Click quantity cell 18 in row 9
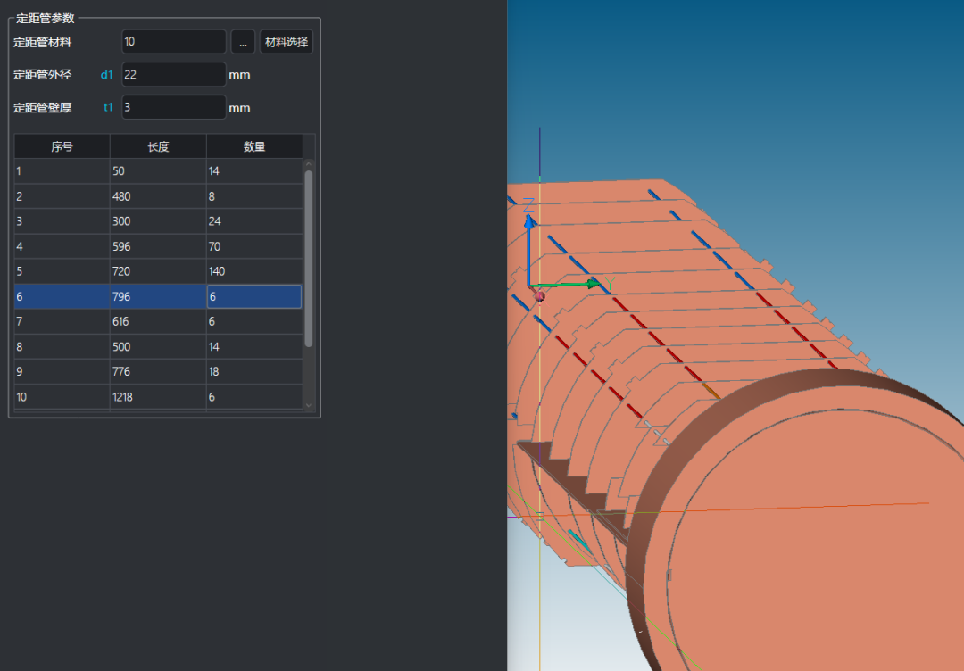 [254, 371]
